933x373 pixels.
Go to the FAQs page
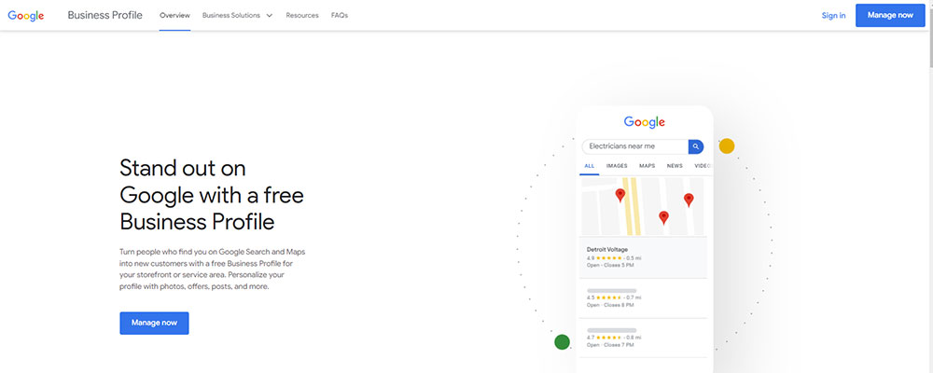click(340, 16)
